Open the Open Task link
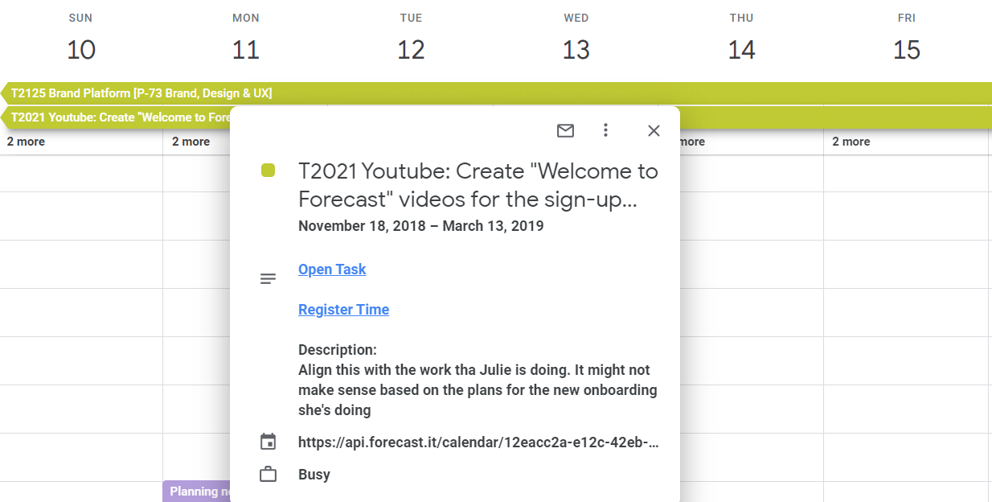Image resolution: width=992 pixels, height=502 pixels. pos(332,270)
